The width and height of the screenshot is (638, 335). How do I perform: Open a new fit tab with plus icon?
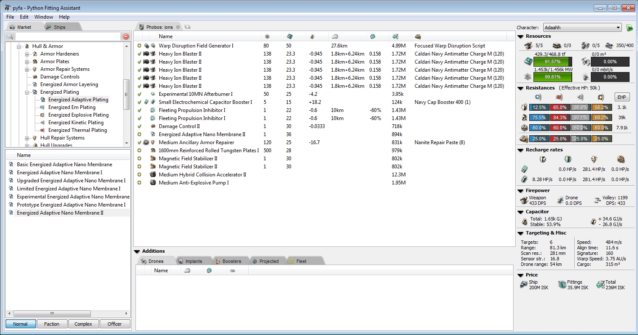click(x=187, y=27)
